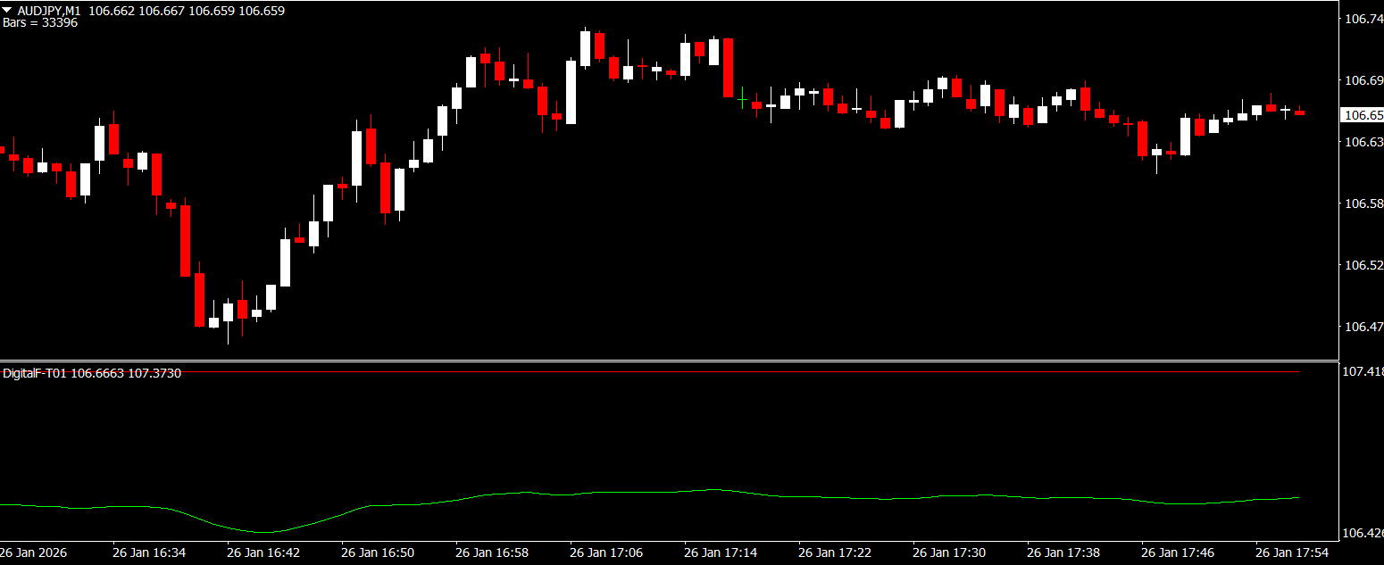Click the 106.74 price scale label
Viewport: 1384px width, 565px height.
coord(1362,19)
